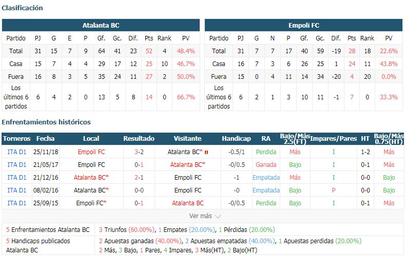
Task: Open ITA D1 link for 25/11/18 match
Action: coord(17,152)
